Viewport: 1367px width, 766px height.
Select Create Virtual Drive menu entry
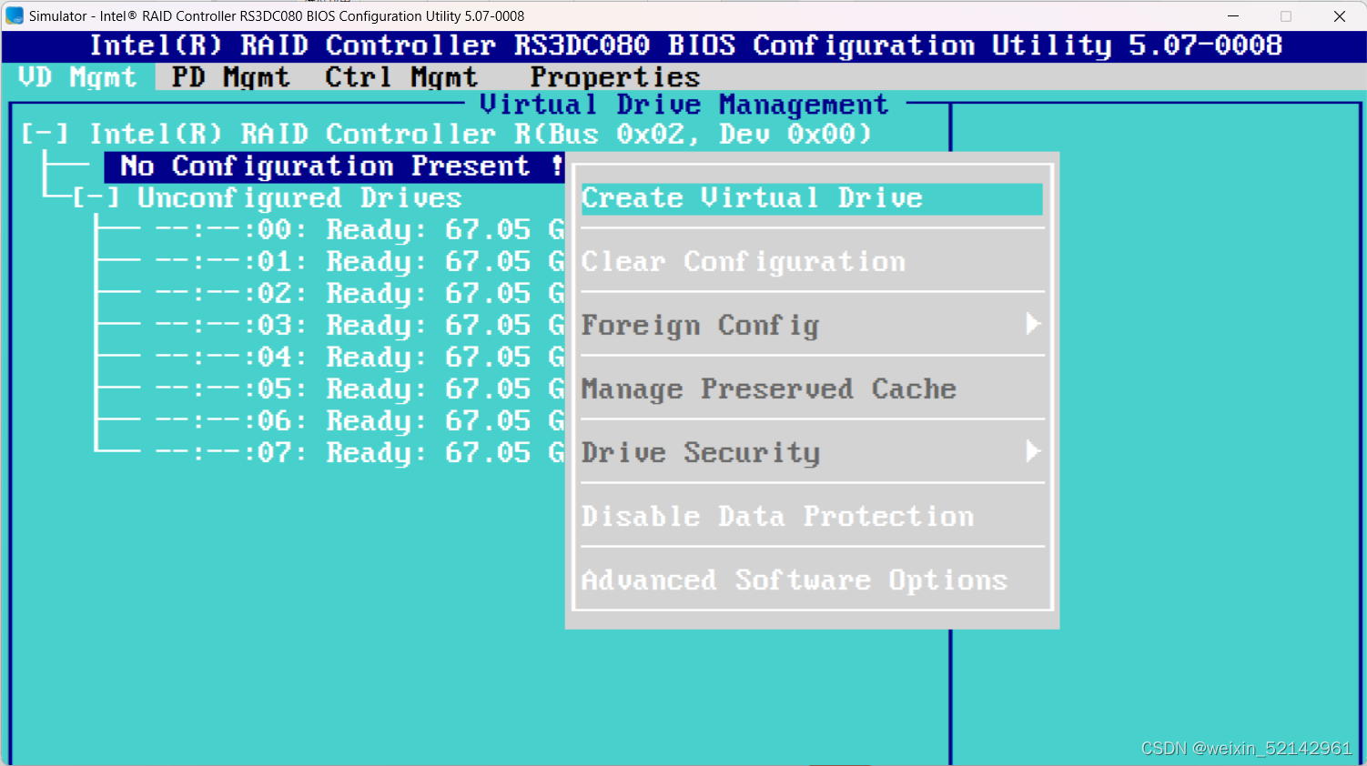point(812,198)
